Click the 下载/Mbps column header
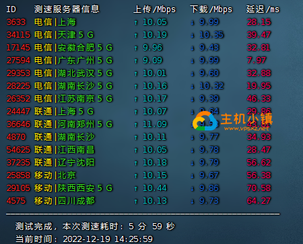This screenshot has height=244, width=303. click(x=211, y=9)
